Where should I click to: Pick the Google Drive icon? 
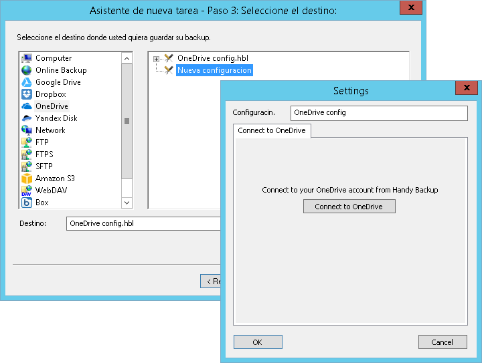[x=27, y=82]
